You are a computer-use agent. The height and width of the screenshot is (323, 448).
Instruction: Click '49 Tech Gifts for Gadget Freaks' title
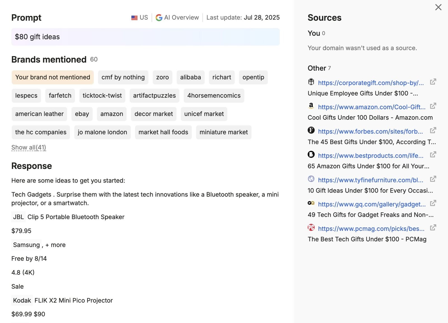pyautogui.click(x=371, y=215)
